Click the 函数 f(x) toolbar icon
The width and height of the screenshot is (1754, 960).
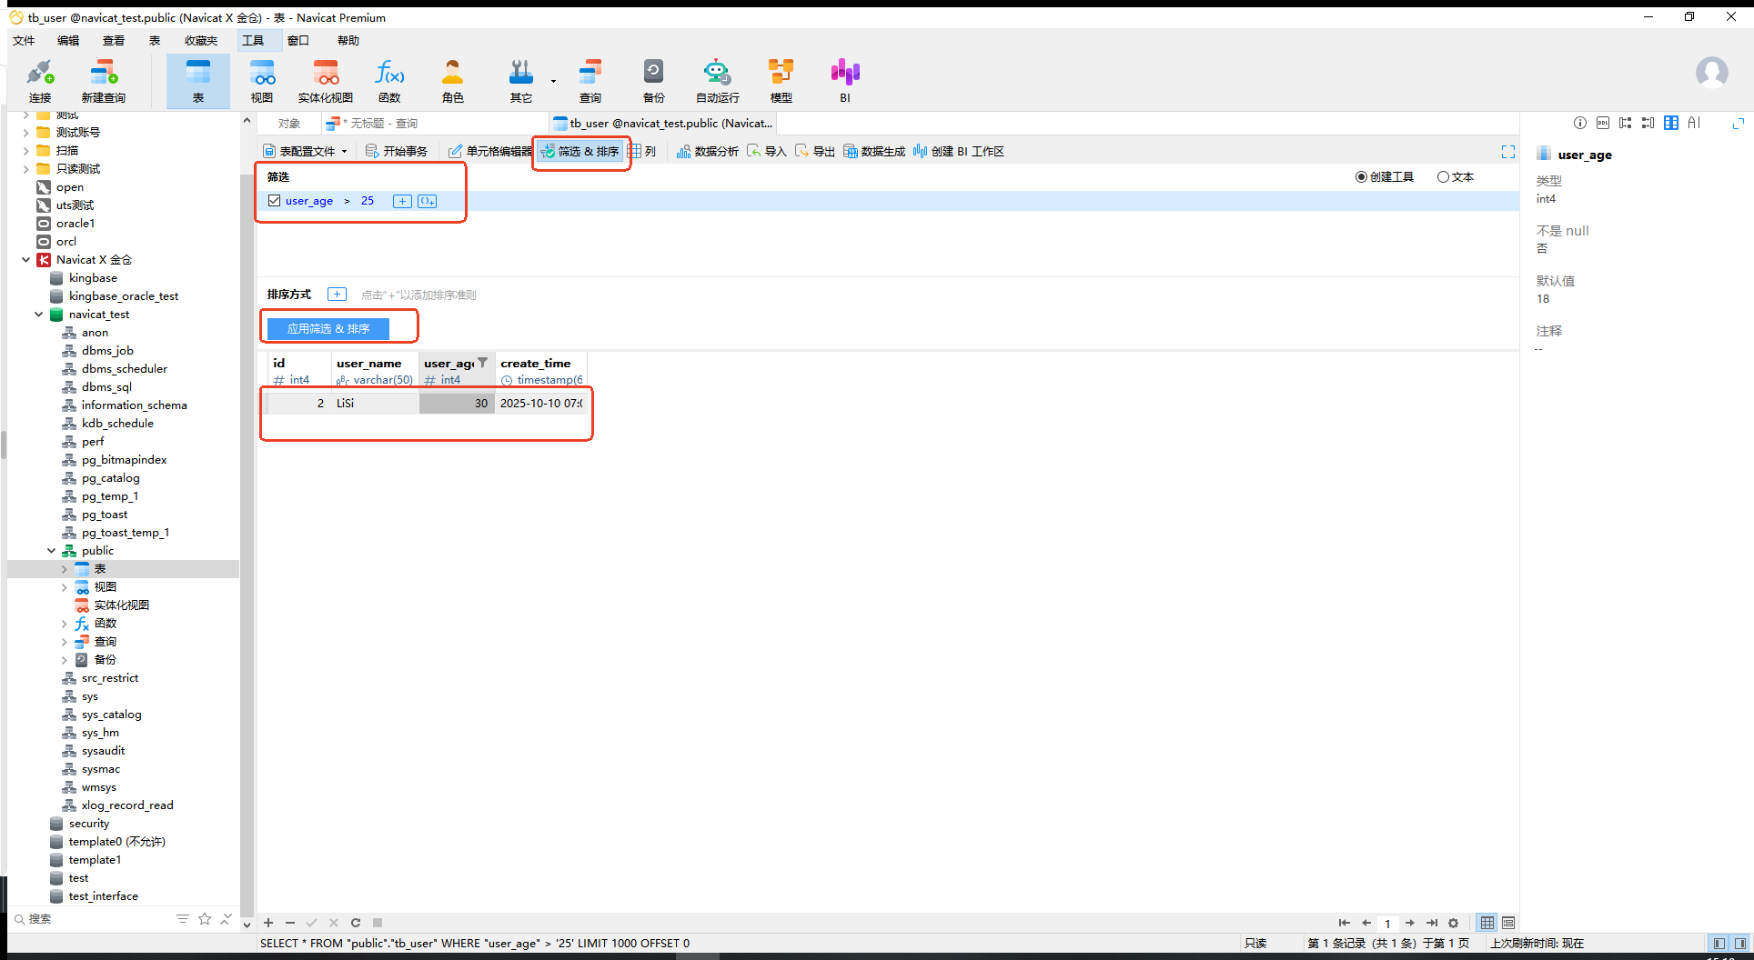(x=389, y=81)
